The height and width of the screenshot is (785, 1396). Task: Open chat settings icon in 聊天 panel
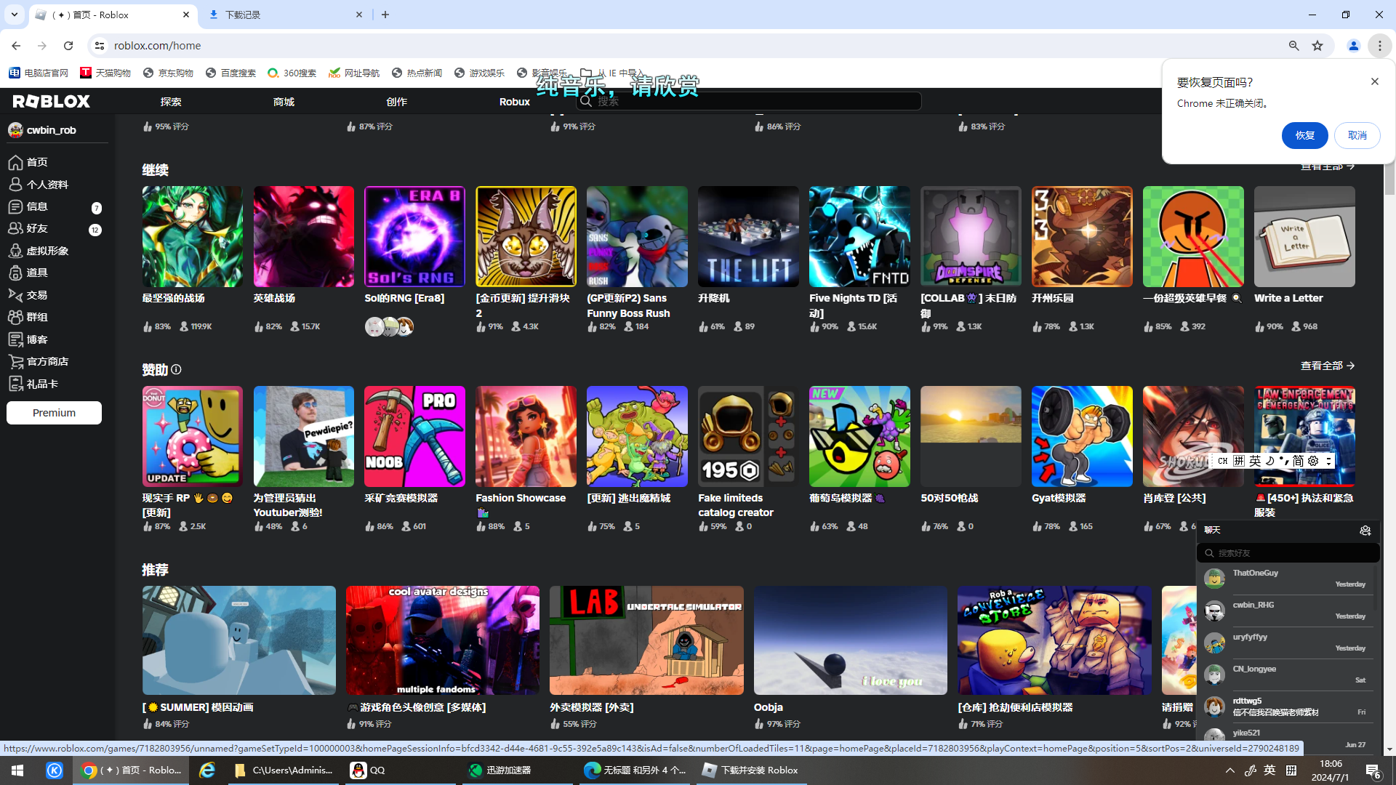[1365, 531]
